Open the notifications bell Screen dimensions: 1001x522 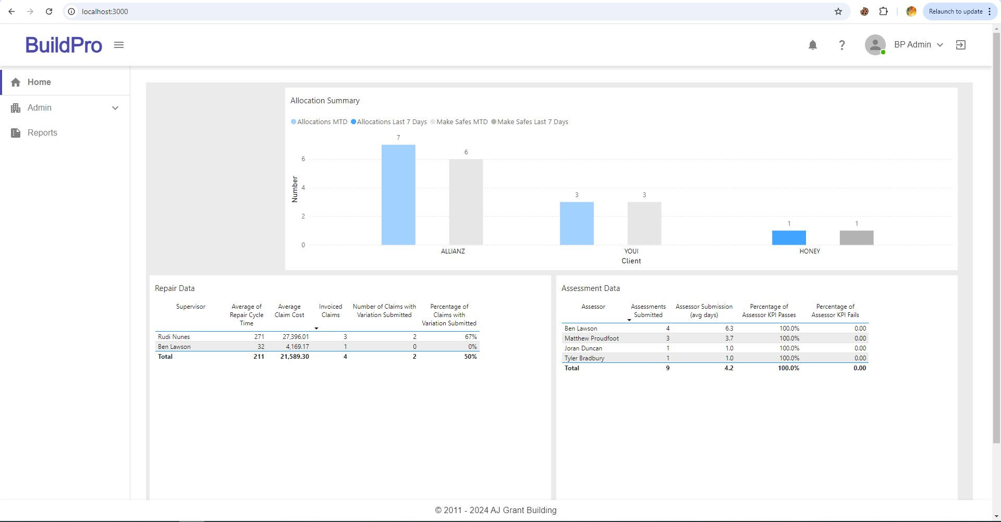pos(812,45)
